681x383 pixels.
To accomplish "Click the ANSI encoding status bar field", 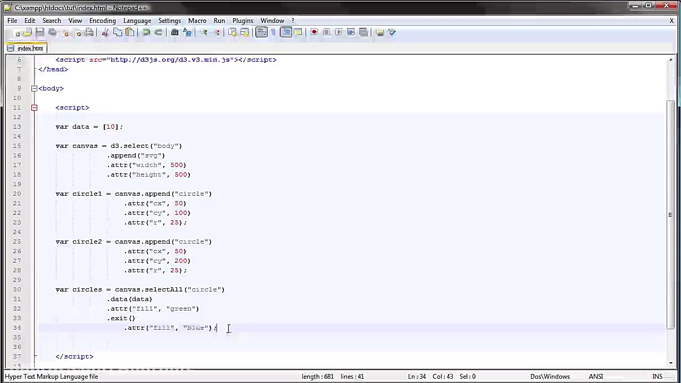I will tap(596, 377).
